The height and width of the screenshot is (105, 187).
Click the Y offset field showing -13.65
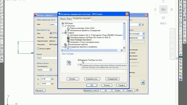(x=46, y=84)
